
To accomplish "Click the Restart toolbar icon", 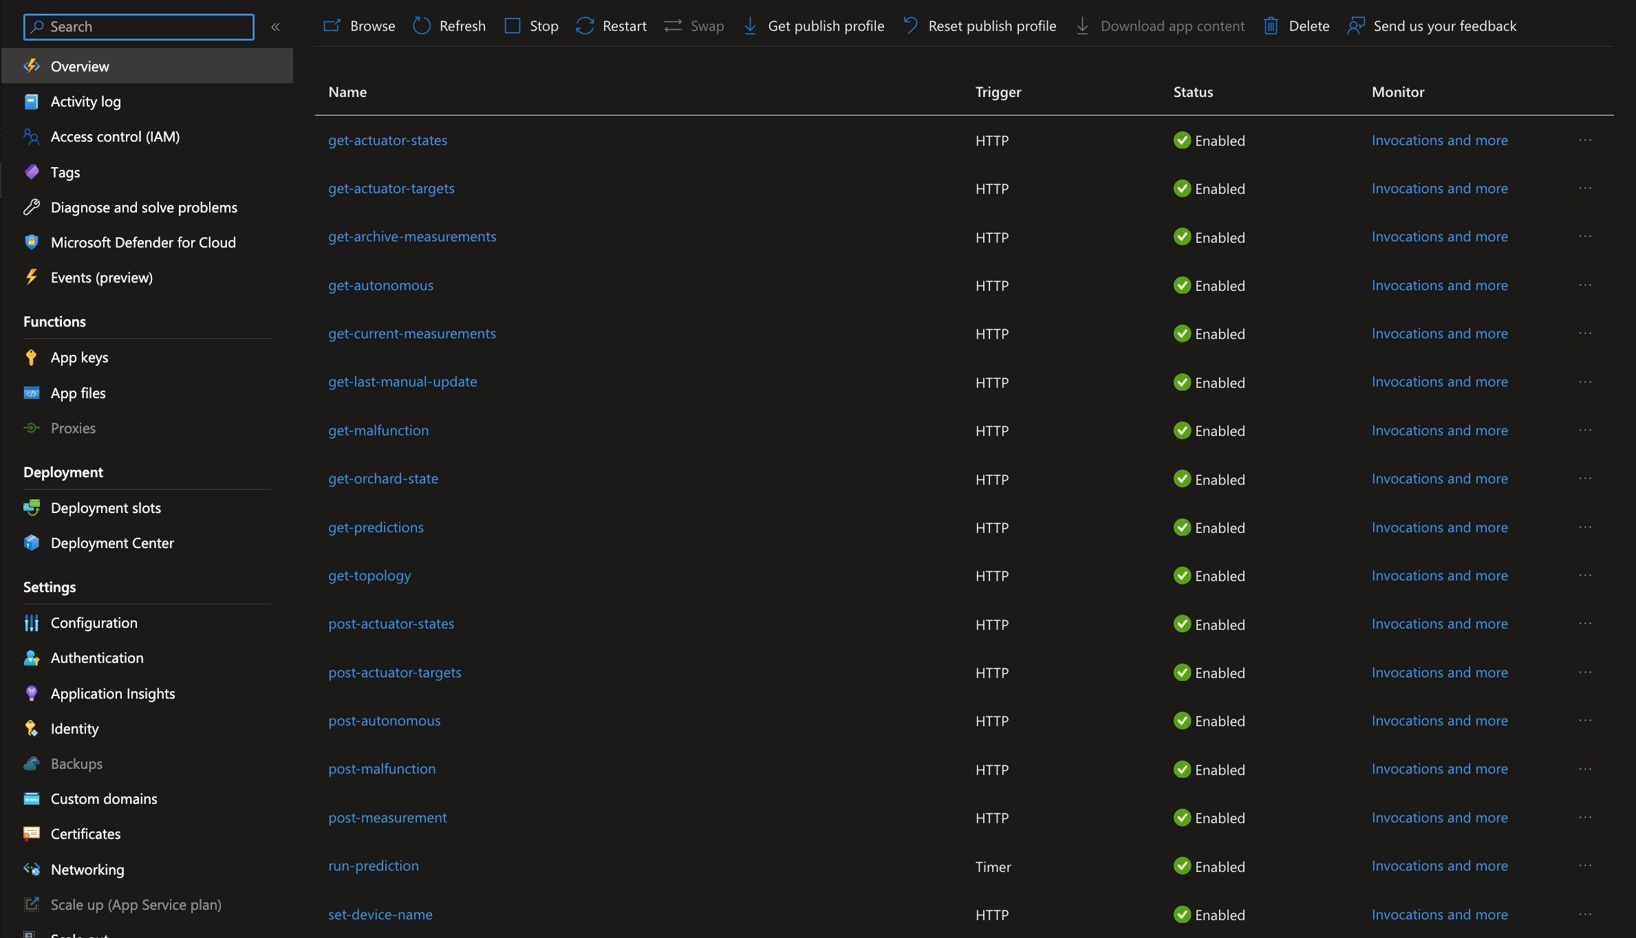I will [x=585, y=26].
